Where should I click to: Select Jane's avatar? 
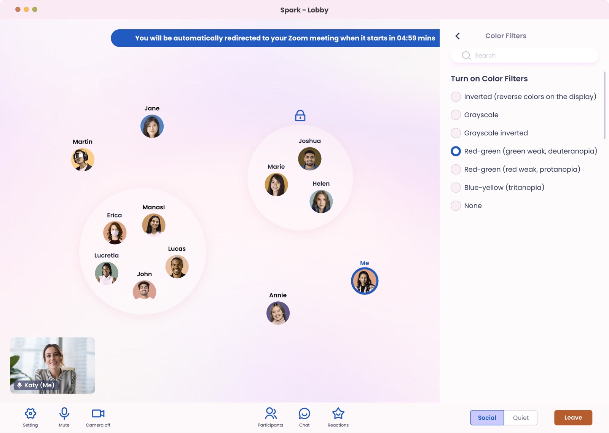tap(152, 126)
